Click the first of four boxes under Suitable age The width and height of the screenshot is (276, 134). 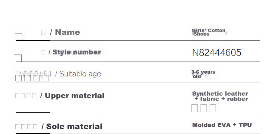coord(19,79)
